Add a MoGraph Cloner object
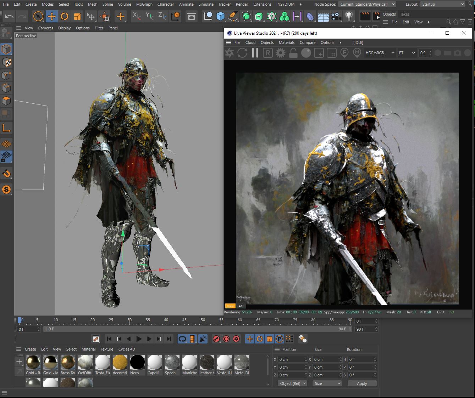Image resolution: width=475 pixels, height=398 pixels. tap(285, 16)
